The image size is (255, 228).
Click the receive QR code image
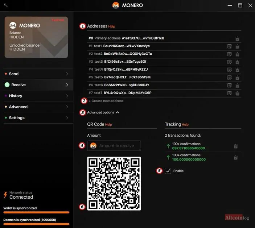[114, 184]
